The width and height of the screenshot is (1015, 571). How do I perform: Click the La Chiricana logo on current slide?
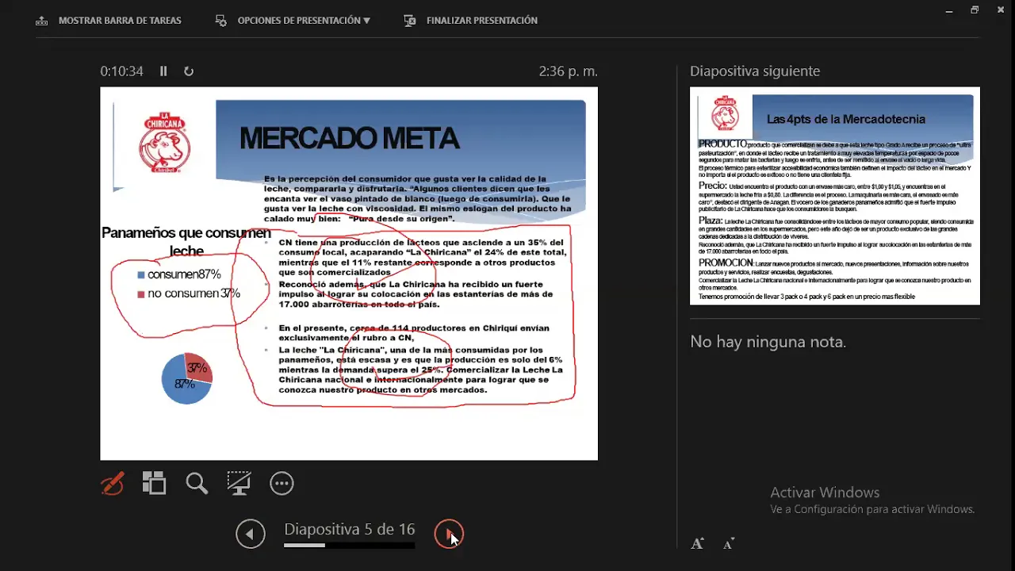tap(165, 143)
